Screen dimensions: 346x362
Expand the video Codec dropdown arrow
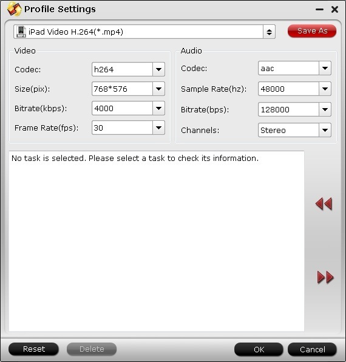158,69
